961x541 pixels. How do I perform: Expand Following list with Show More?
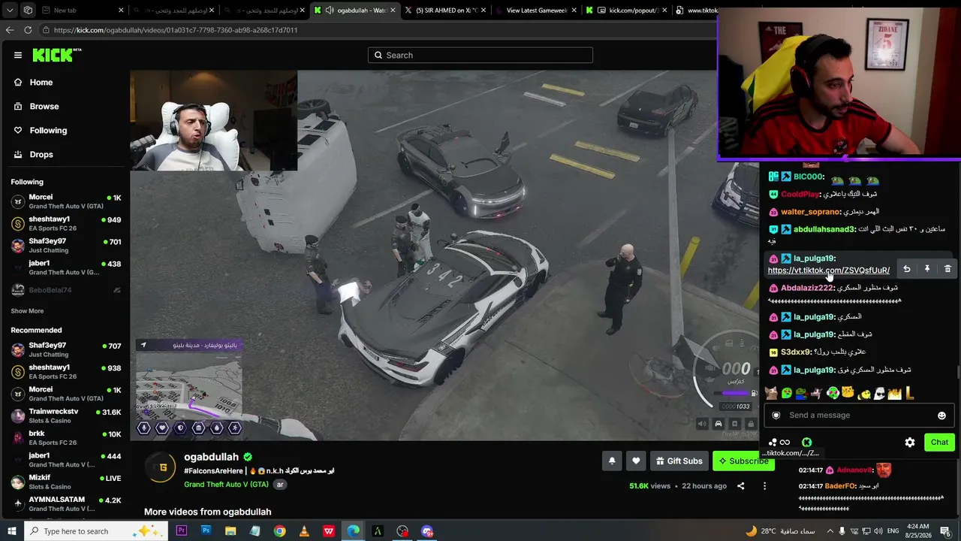(x=27, y=310)
